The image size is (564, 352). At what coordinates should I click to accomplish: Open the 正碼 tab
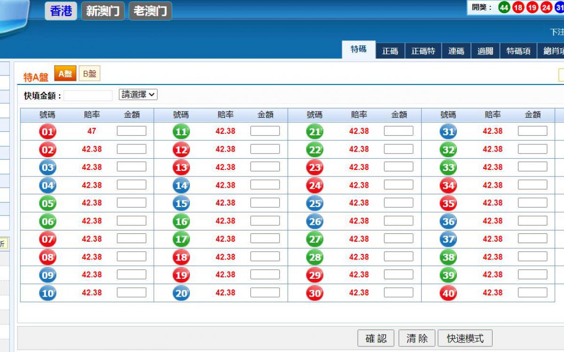390,51
